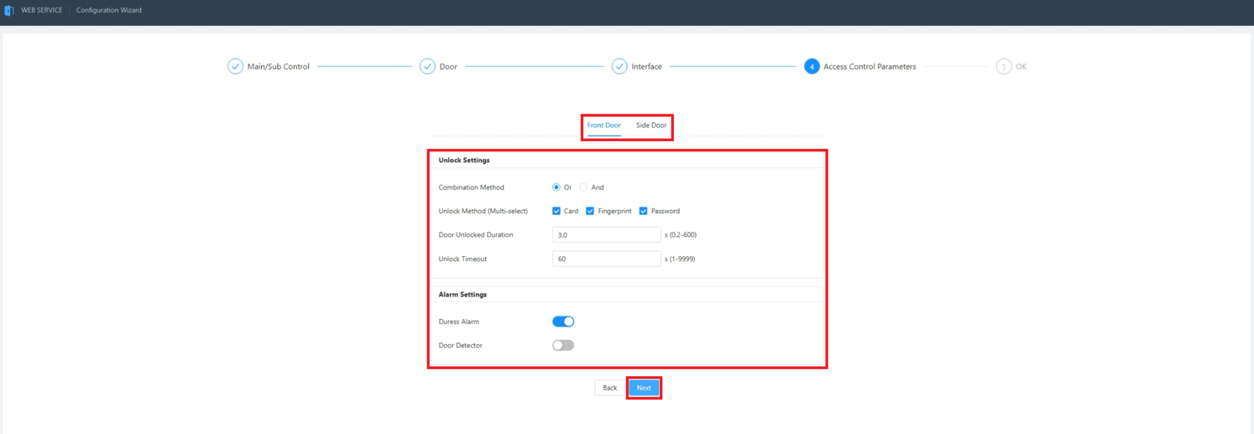This screenshot has height=434, width=1254.
Task: Click the s (1-9999) range hint
Action: [x=680, y=259]
